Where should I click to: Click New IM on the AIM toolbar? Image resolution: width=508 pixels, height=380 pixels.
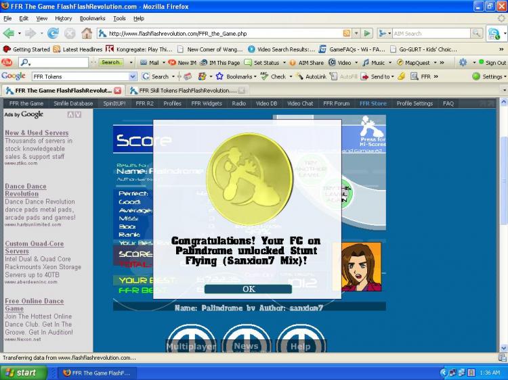click(x=183, y=62)
